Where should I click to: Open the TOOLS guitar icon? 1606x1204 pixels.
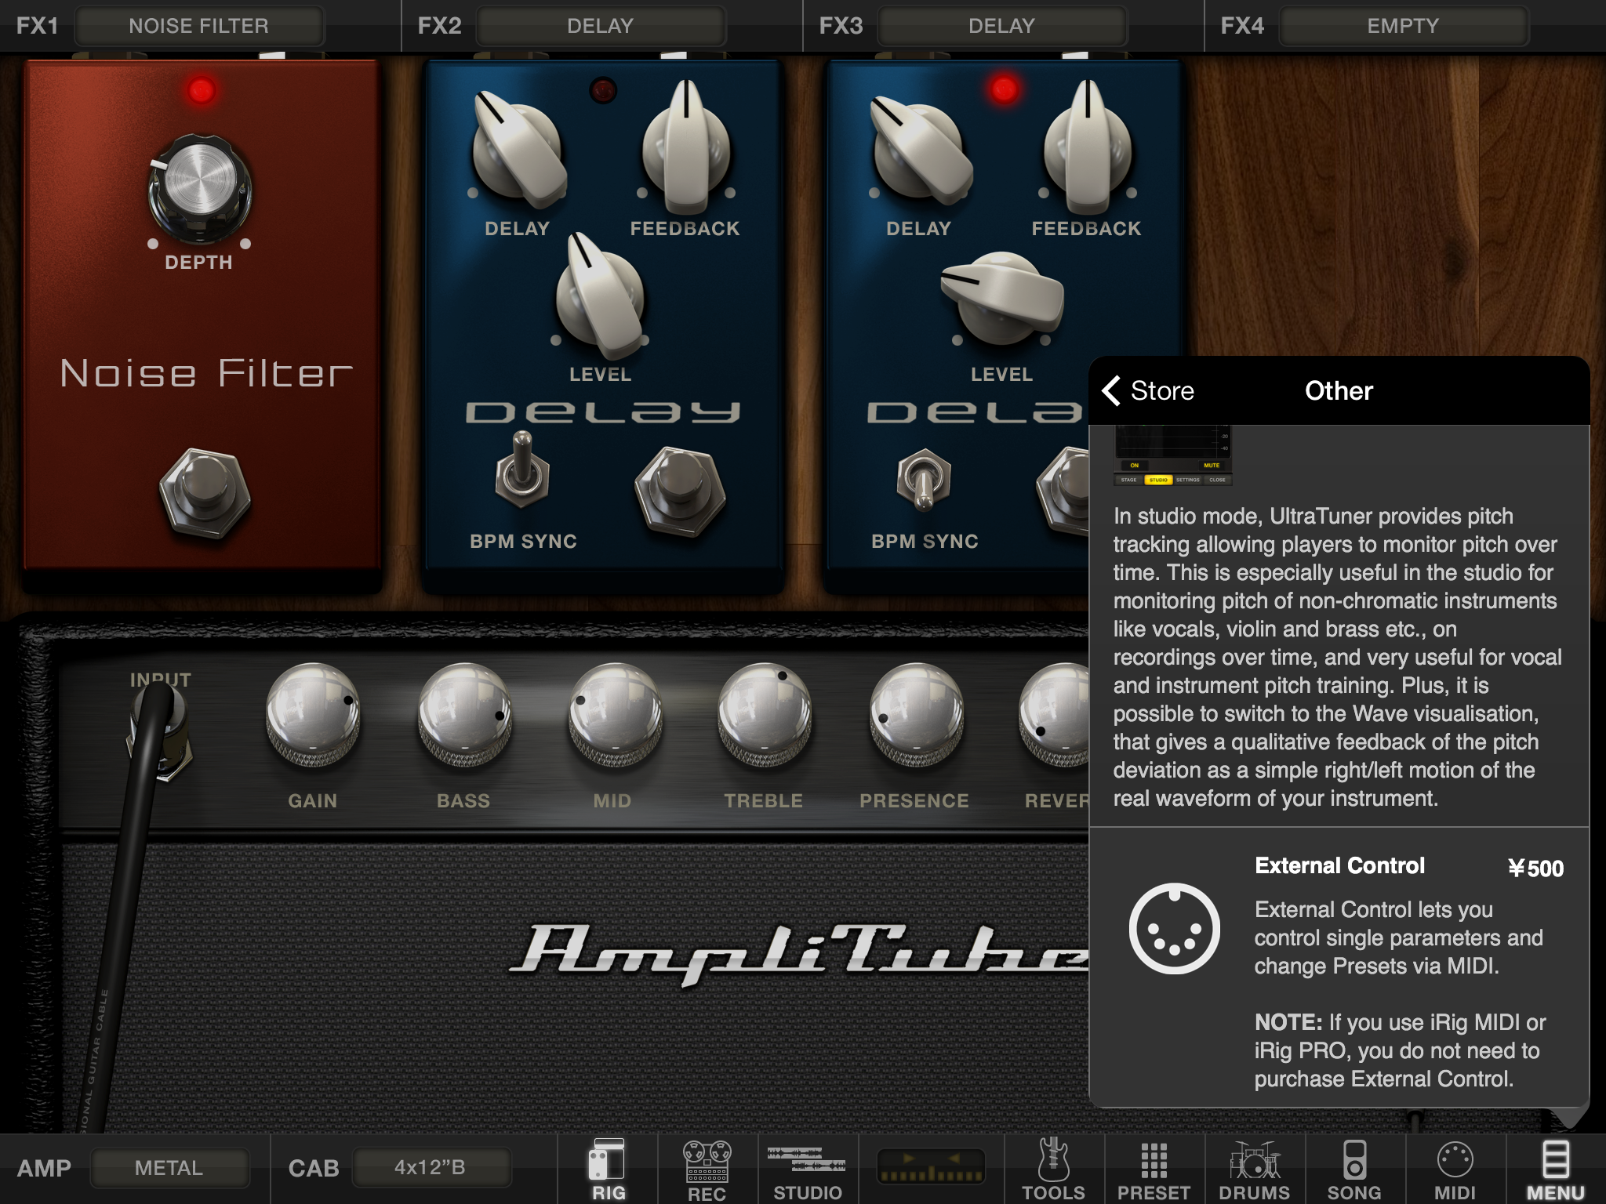pyautogui.click(x=1053, y=1169)
